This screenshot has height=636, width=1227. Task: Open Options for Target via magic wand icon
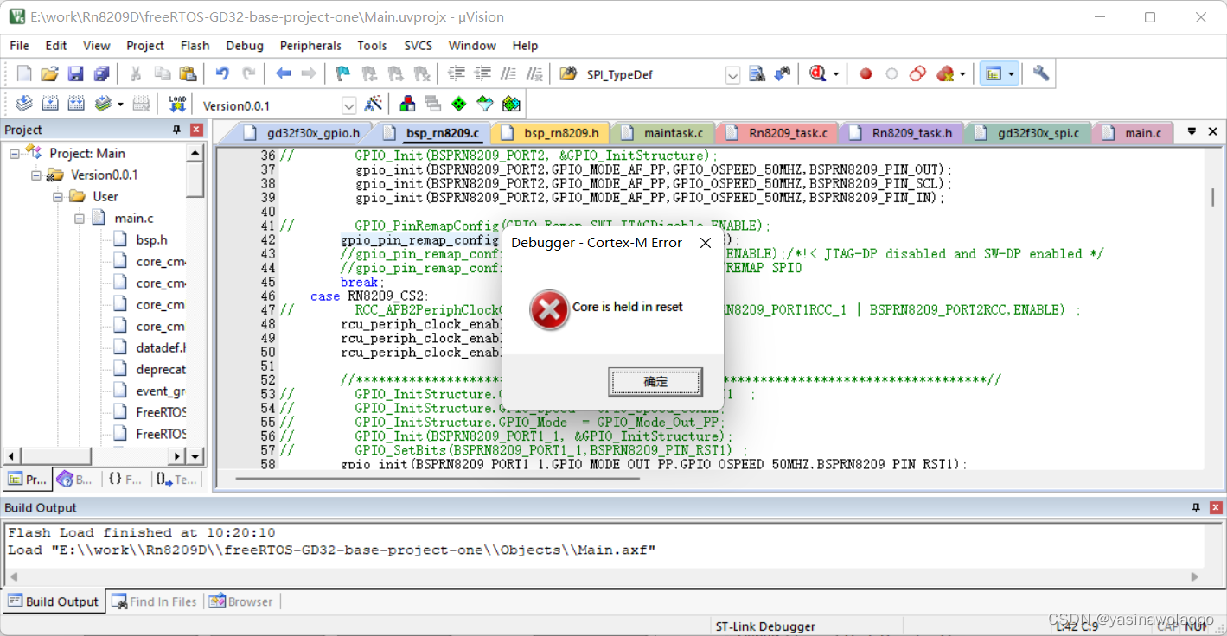coord(374,105)
